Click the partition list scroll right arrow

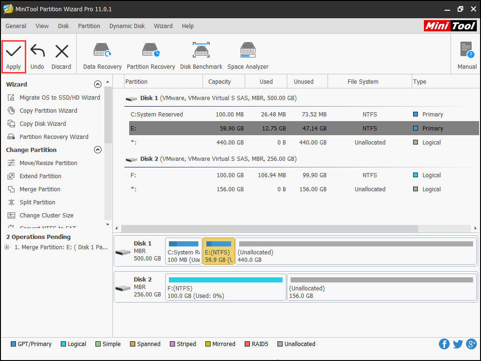pyautogui.click(x=475, y=228)
